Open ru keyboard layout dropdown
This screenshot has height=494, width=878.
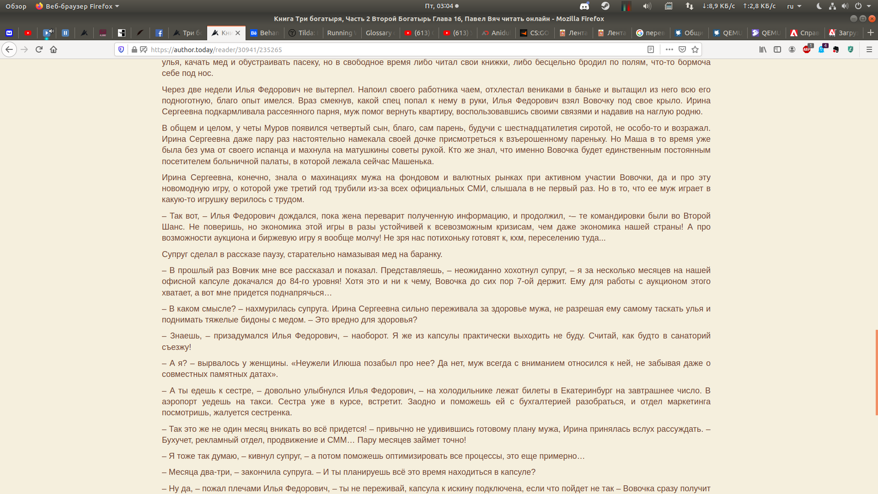[794, 6]
